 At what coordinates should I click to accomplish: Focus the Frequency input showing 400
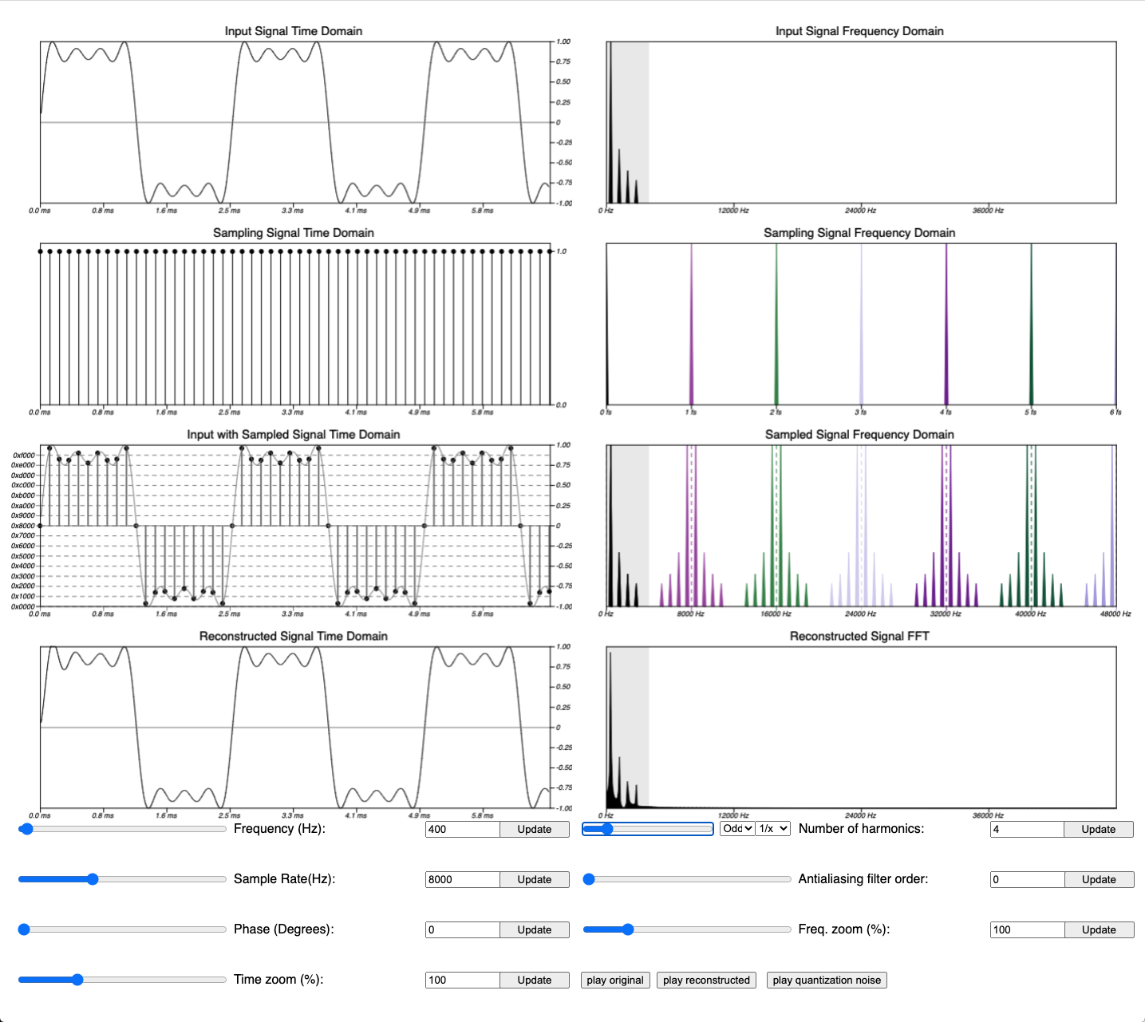tap(463, 829)
